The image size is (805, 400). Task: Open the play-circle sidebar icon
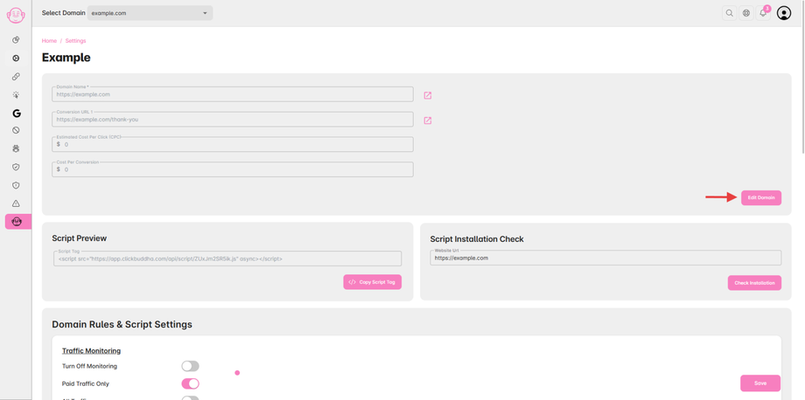16,59
